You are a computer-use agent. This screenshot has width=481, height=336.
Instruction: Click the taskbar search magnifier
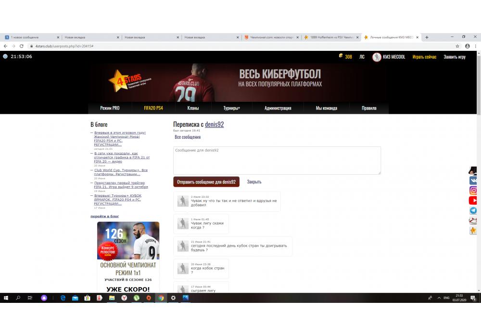(x=18, y=298)
